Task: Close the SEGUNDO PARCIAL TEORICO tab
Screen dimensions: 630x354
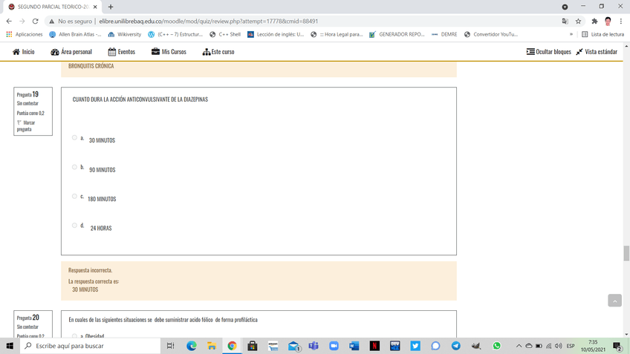Action: [x=95, y=7]
